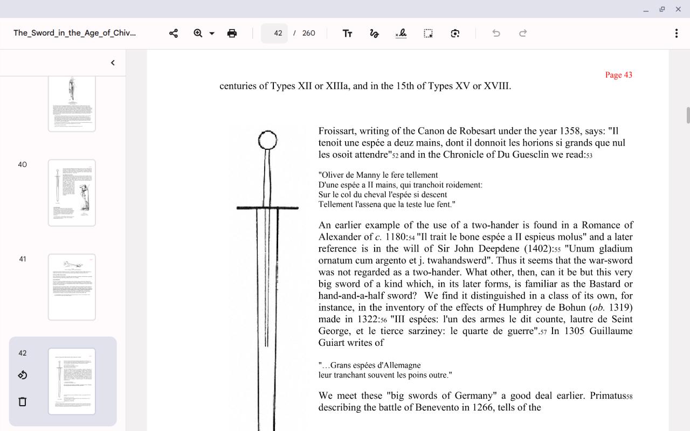Screen dimensions: 690x431
Task: Select the text annotation tool
Action: pos(347,33)
